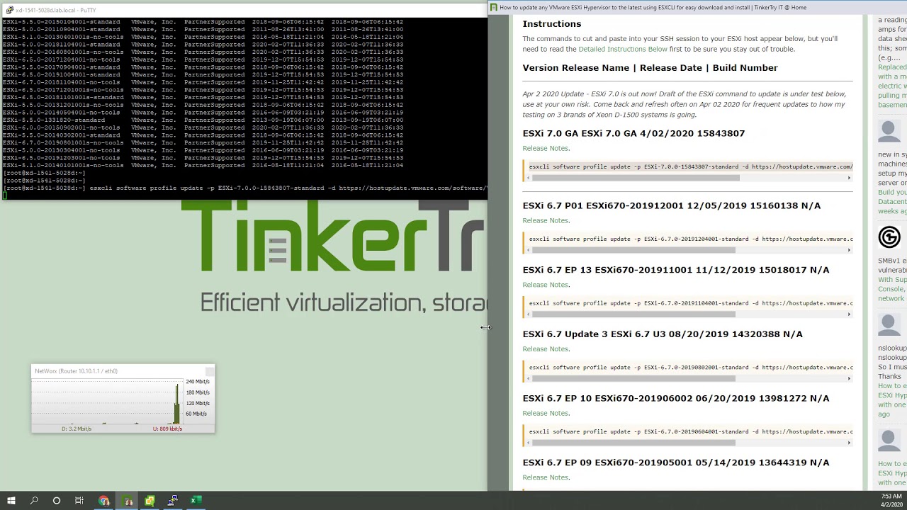Click the ESXi-6.7.0-20190802001-standard command line

click(691, 368)
